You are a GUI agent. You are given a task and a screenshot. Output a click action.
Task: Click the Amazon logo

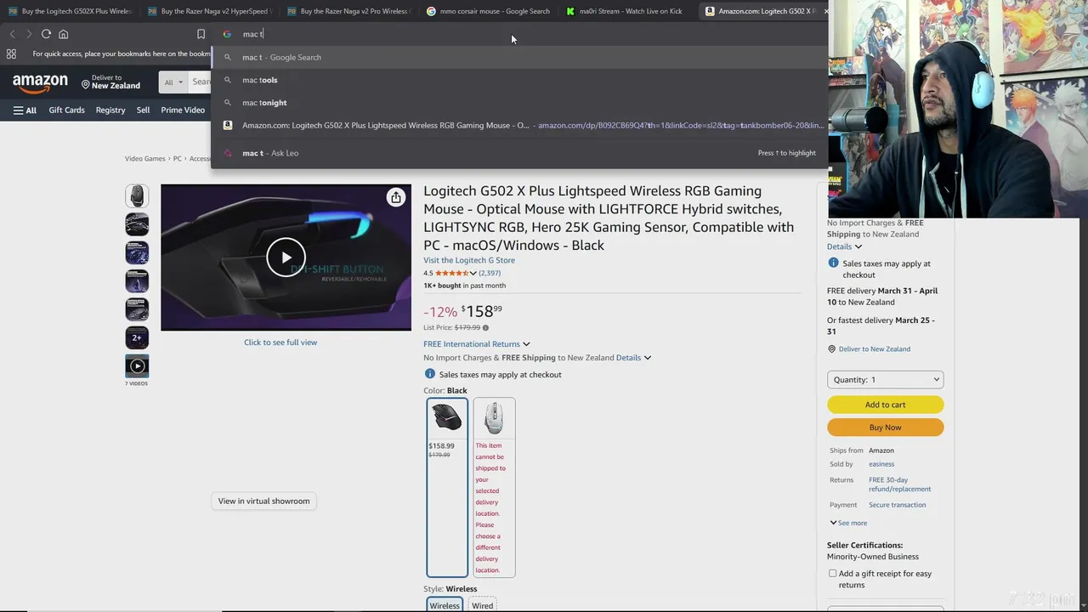tap(40, 83)
